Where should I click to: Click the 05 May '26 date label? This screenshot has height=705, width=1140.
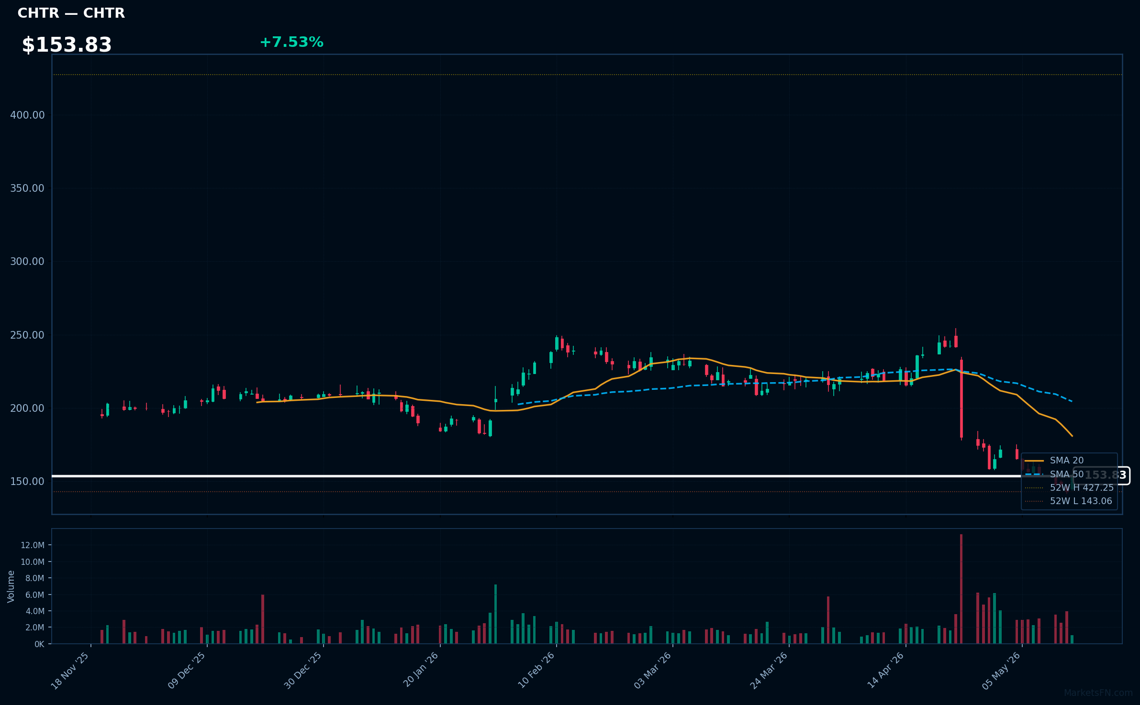click(1002, 671)
